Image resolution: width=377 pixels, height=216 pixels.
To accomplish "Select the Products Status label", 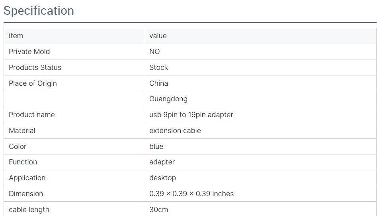I will 35,67.
